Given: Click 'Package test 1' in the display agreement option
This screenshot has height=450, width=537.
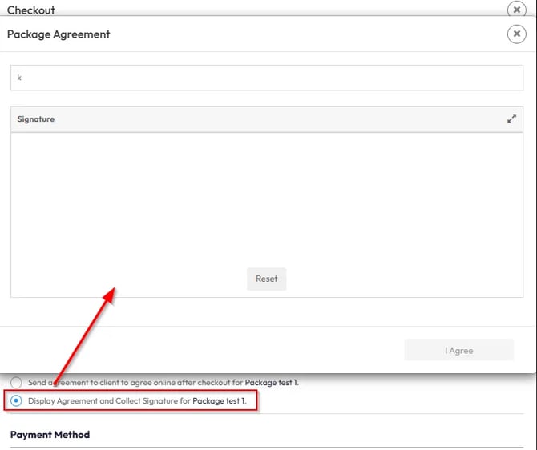Looking at the screenshot, I should pos(219,400).
